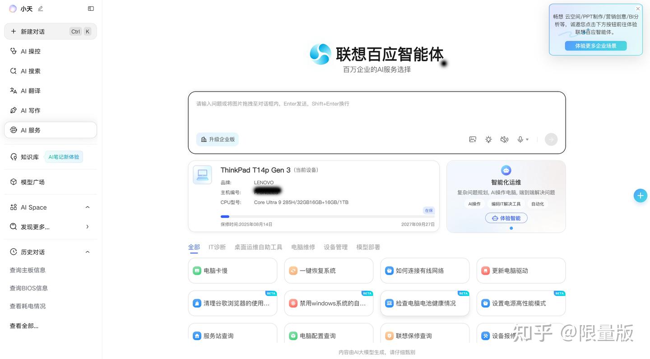Screen dimensions: 650x359
Task: Open 知识库 in the sidebar
Action: (25, 157)
